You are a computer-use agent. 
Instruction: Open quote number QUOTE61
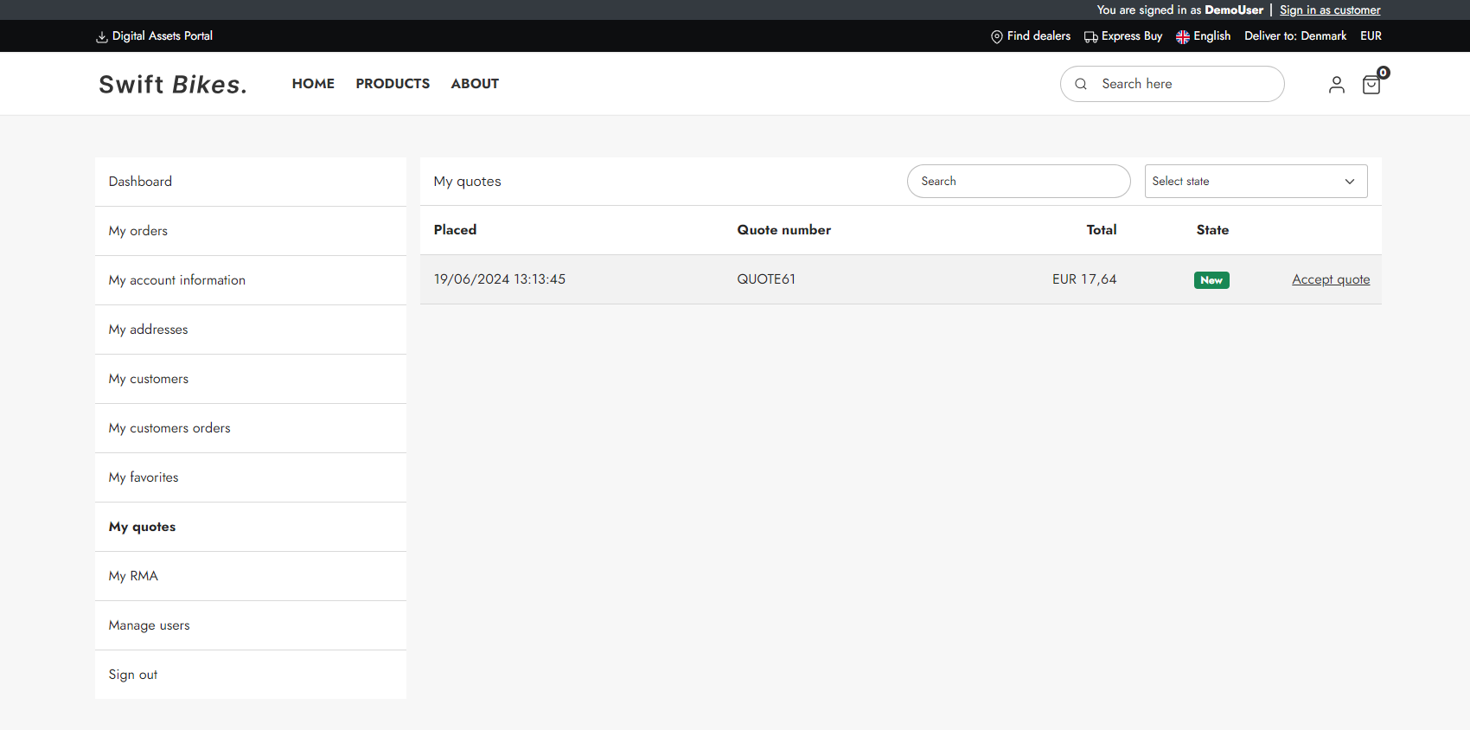(x=766, y=279)
